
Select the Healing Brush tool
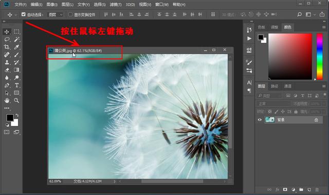7,55
